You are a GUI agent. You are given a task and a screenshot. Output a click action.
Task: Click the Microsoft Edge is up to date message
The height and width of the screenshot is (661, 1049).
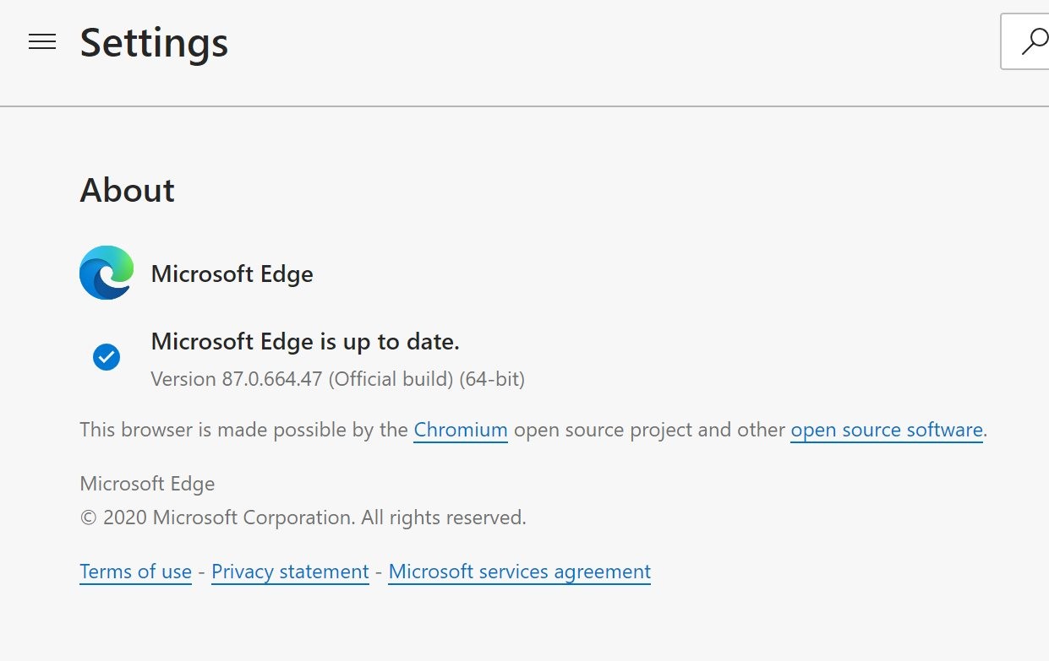point(304,341)
